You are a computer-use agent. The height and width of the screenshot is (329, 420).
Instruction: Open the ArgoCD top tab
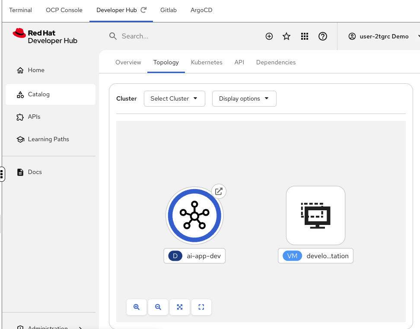pyautogui.click(x=201, y=10)
